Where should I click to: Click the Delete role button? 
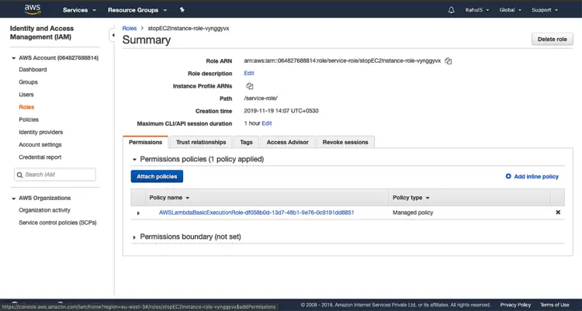click(553, 40)
